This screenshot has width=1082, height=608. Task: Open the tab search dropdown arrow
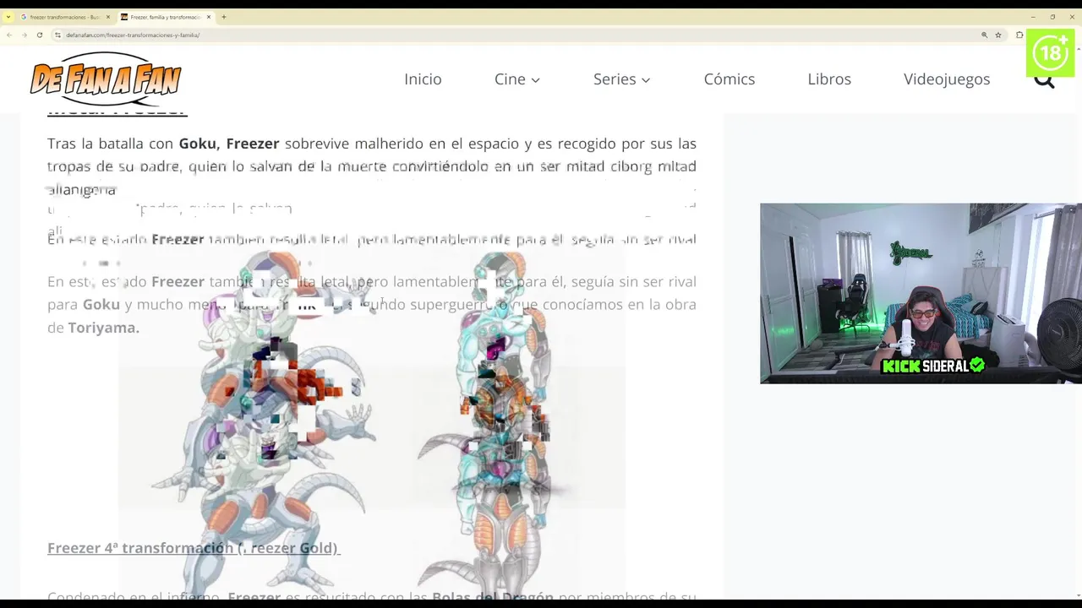8,17
